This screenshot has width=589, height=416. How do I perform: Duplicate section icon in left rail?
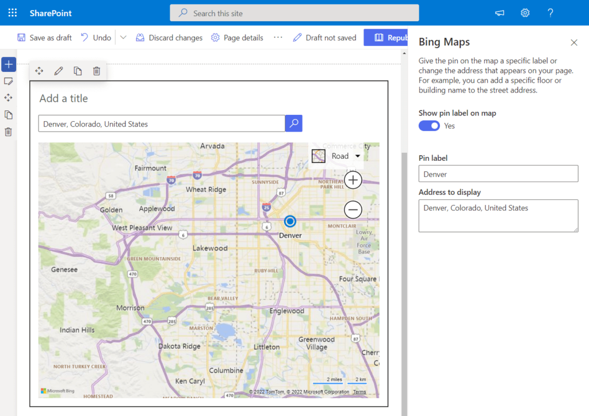click(8, 115)
